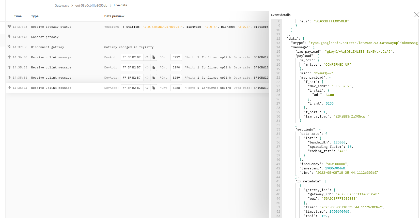Click uplink arrow icon at 14:35:51
Screen dimensions: 420x218
[x=9, y=77]
